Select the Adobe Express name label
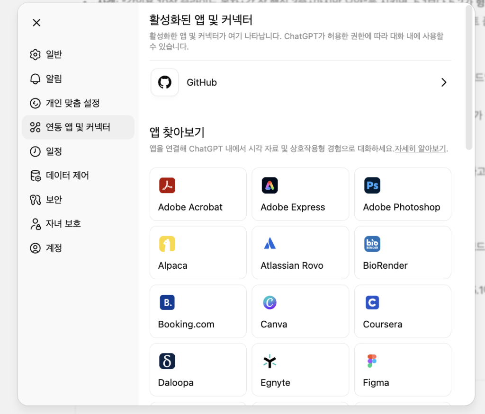This screenshot has height=414, width=485. pyautogui.click(x=293, y=207)
